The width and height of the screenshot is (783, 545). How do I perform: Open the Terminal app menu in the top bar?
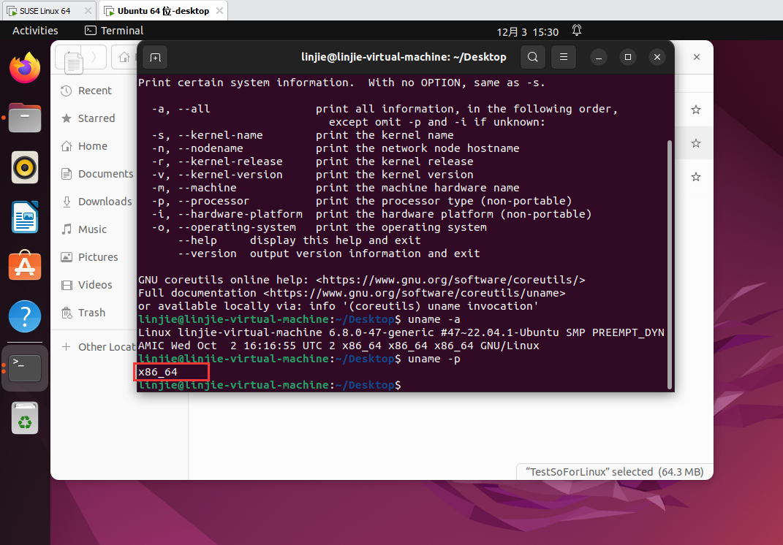click(114, 31)
